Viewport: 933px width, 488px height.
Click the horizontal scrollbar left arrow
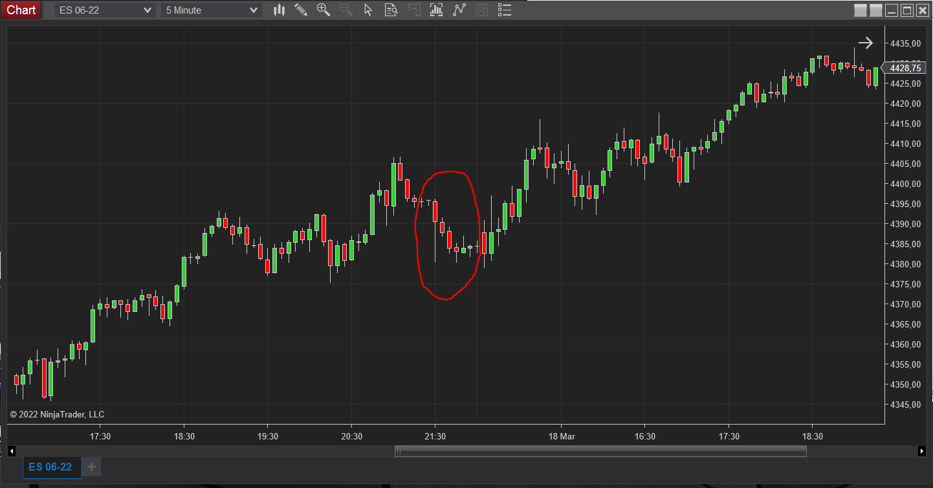[x=11, y=451]
